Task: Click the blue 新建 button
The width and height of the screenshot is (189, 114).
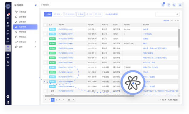Action: [x=48, y=14]
